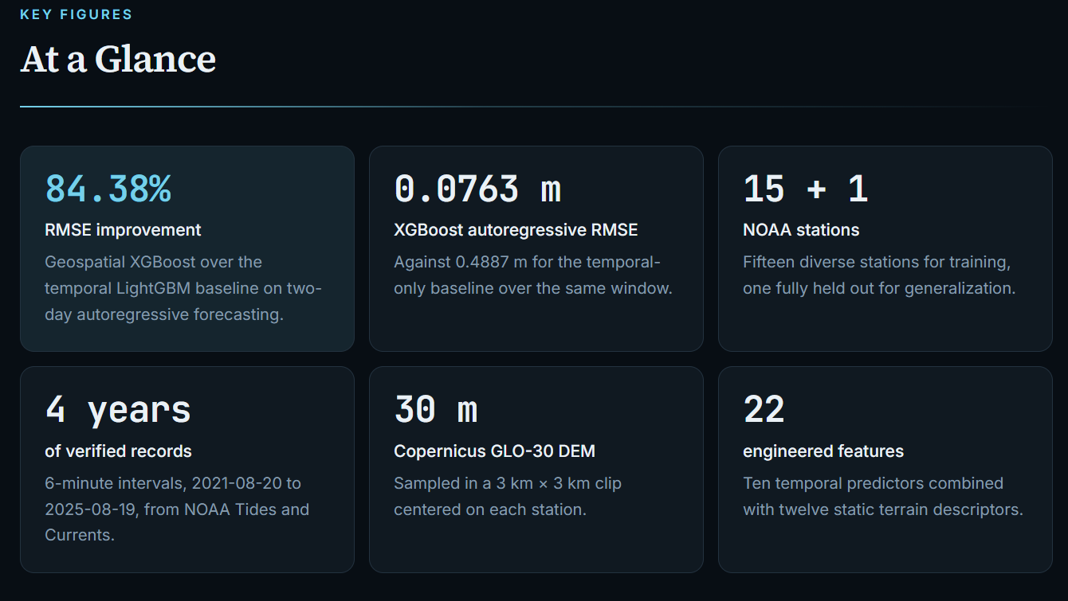Click the 'Against 0.4887 m' description text
This screenshot has height=601, width=1068.
tap(533, 275)
